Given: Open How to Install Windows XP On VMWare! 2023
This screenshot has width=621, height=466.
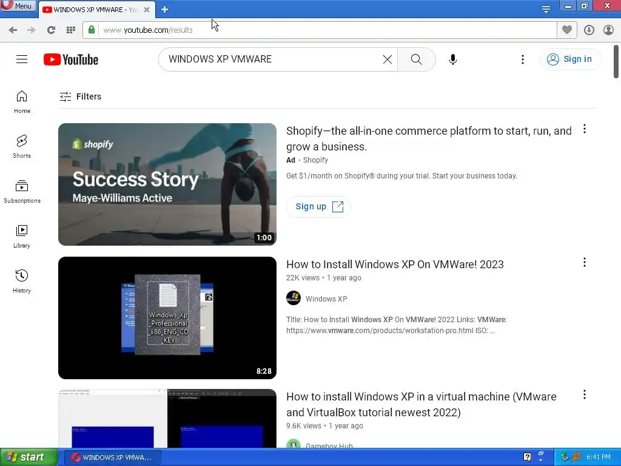Looking at the screenshot, I should (x=395, y=265).
